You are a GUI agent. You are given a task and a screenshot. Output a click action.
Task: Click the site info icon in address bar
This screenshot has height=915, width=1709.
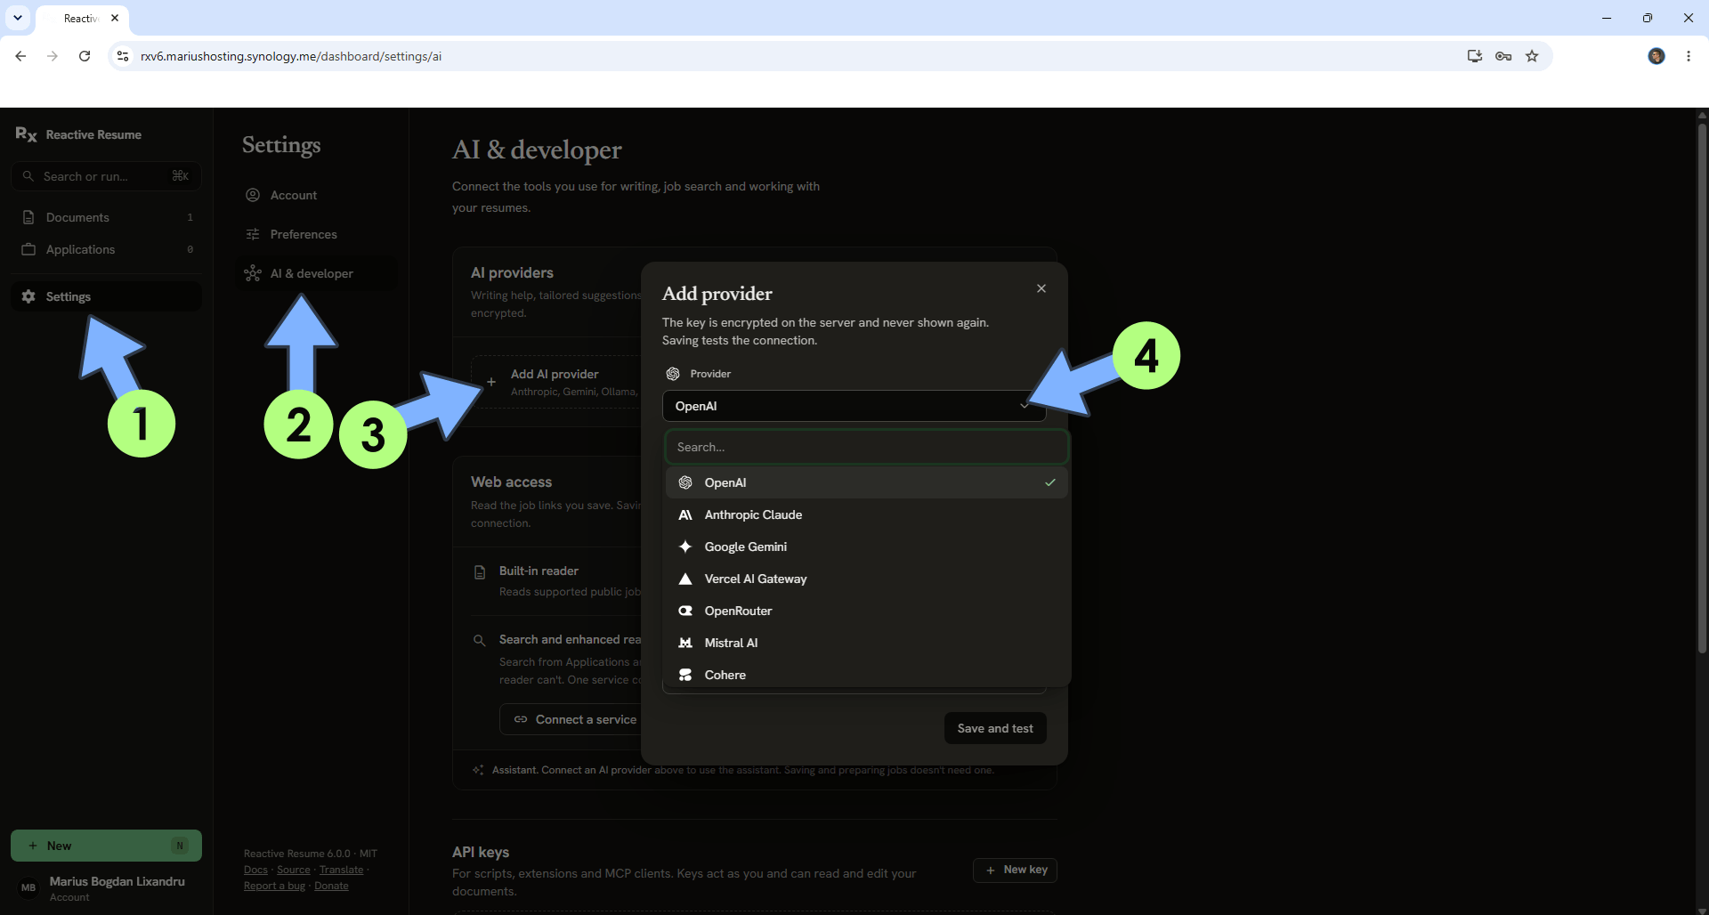coord(123,56)
